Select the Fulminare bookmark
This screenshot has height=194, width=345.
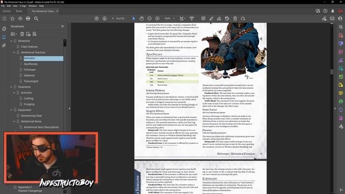[x=30, y=70]
